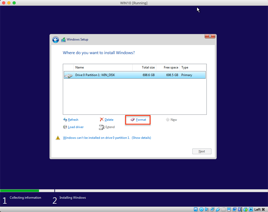Click the display monitor icon in VirtualBox status bar

(229, 209)
